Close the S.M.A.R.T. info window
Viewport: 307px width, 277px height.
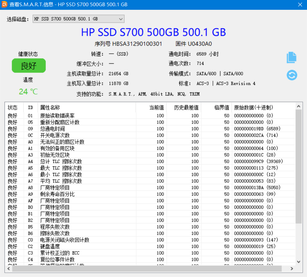click(x=300, y=5)
